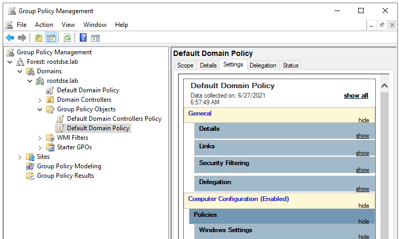The image size is (399, 239).
Task: Expand the Starter GPOs node
Action: [x=40, y=148]
